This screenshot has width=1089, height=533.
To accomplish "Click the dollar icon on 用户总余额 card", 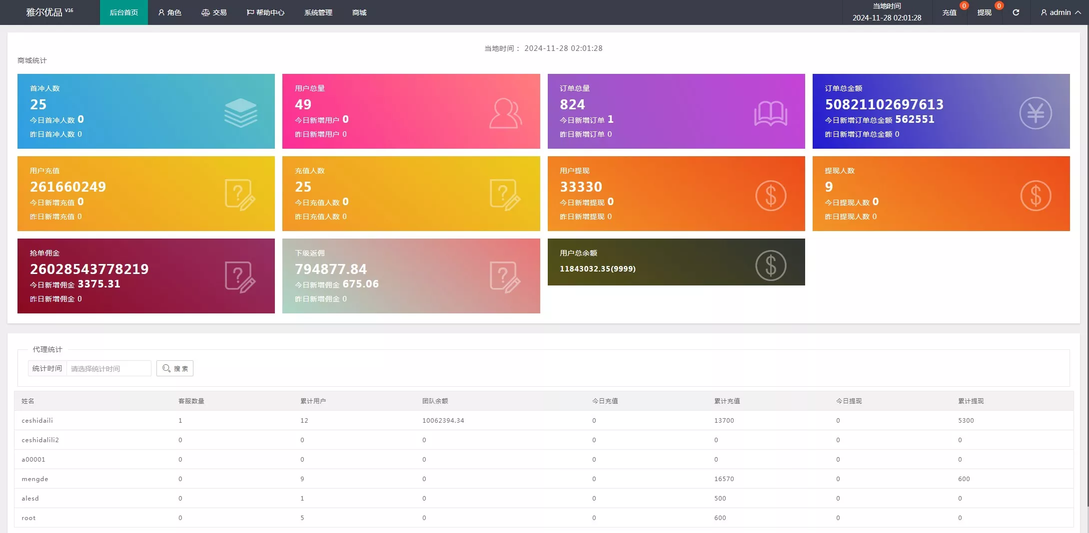I will (x=770, y=265).
